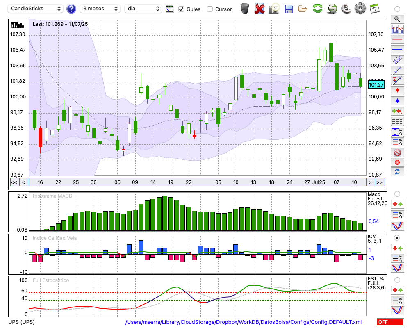
Task: Click the euro currency icon
Action: pyautogui.click(x=346, y=9)
